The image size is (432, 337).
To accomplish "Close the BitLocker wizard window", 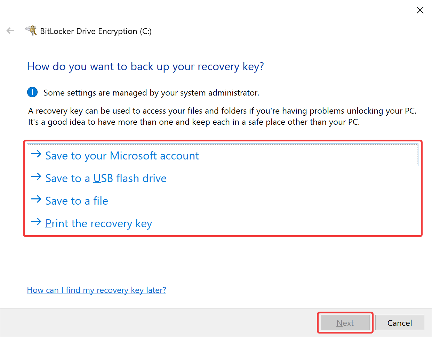I will click(x=420, y=10).
